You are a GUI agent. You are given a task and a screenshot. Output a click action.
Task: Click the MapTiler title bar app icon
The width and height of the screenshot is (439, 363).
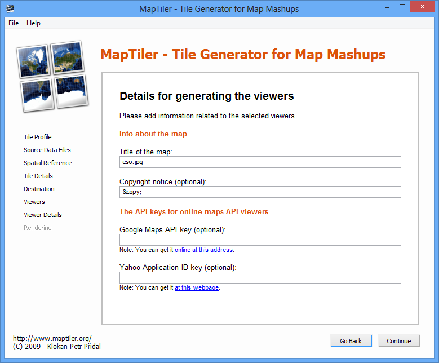click(x=10, y=8)
